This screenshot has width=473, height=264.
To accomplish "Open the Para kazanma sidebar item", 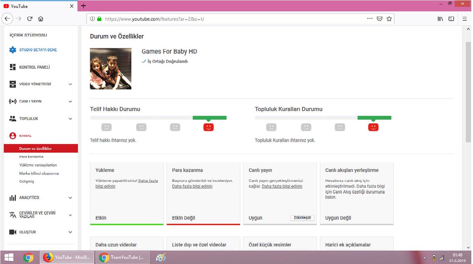I will (x=31, y=157).
